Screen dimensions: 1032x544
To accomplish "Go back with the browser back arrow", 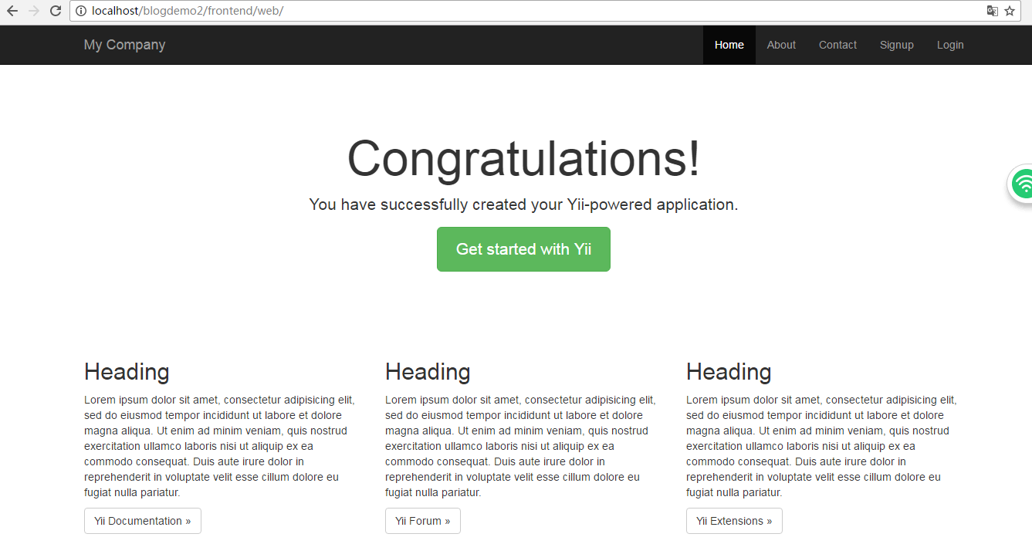I will click(12, 11).
